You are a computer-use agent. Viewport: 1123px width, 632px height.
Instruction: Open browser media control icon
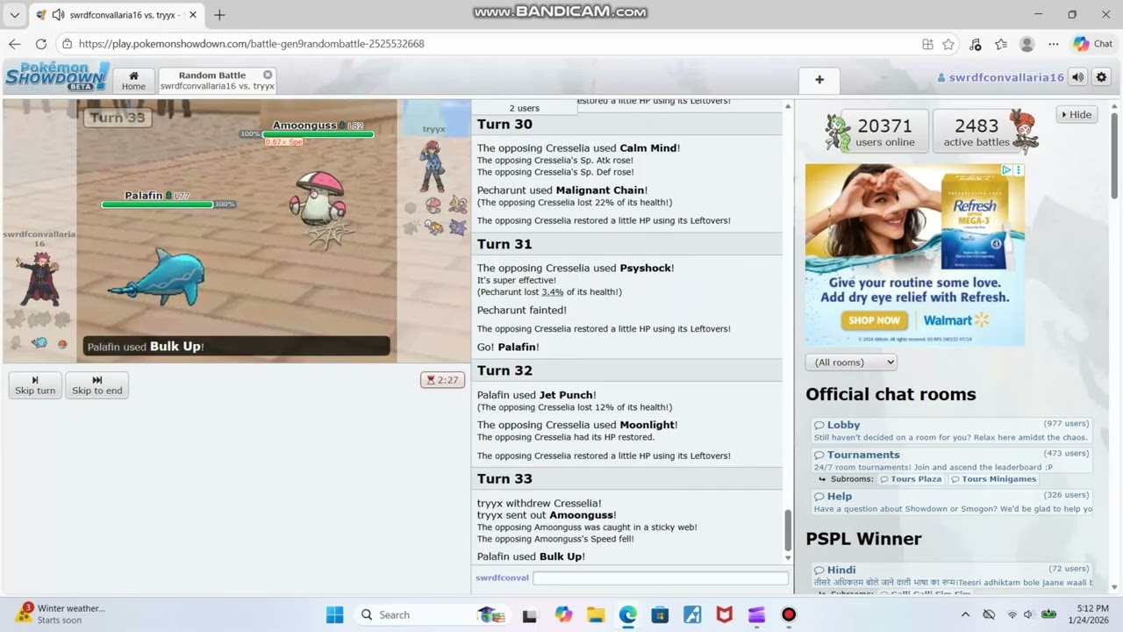pyautogui.click(x=975, y=44)
